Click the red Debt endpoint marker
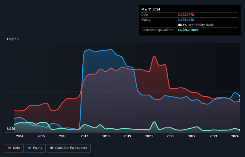Viewport: 245px width, 157px height. click(240, 101)
